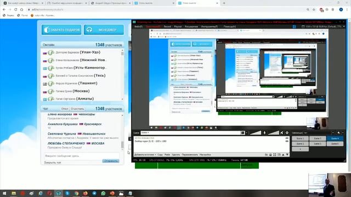Click participant row ending (Тесь)
Screen dimensions: 351x197
coord(82,76)
